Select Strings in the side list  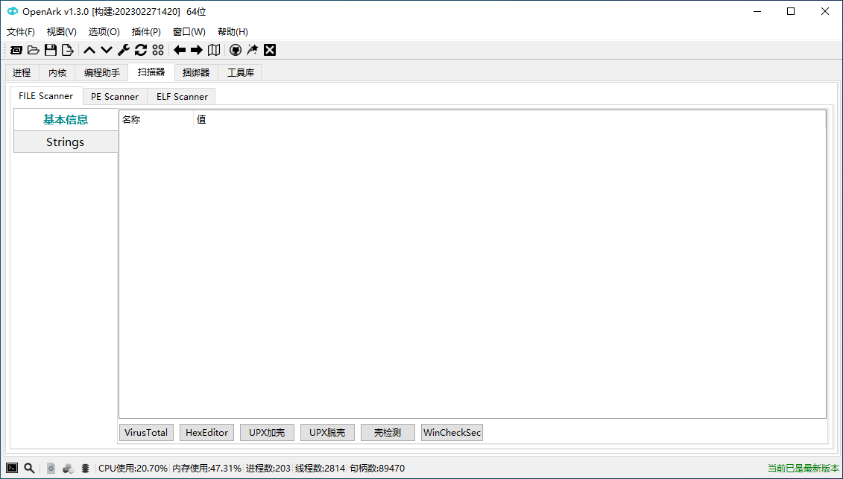(66, 142)
